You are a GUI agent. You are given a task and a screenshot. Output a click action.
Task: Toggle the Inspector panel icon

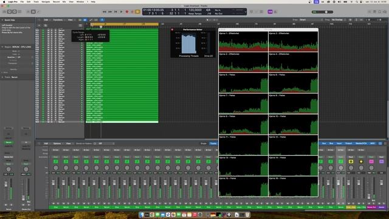(x=10, y=12)
